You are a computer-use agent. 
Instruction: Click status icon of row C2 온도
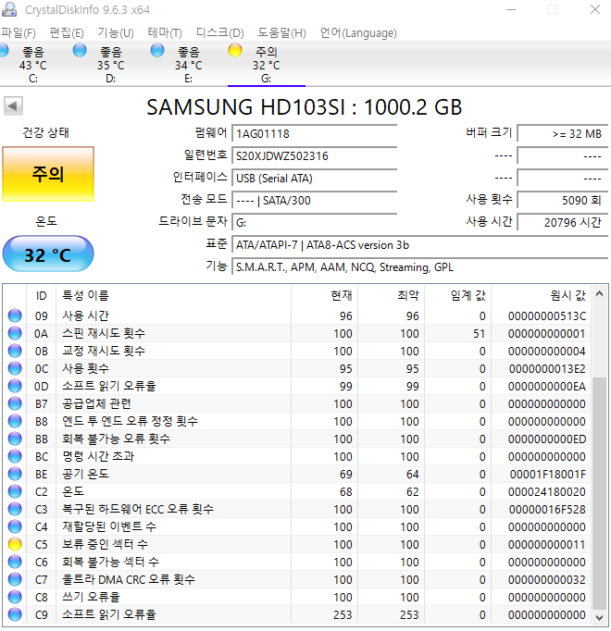[x=15, y=491]
